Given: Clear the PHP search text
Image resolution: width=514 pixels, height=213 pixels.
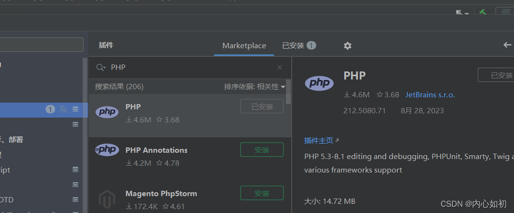Looking at the screenshot, I should point(280,67).
